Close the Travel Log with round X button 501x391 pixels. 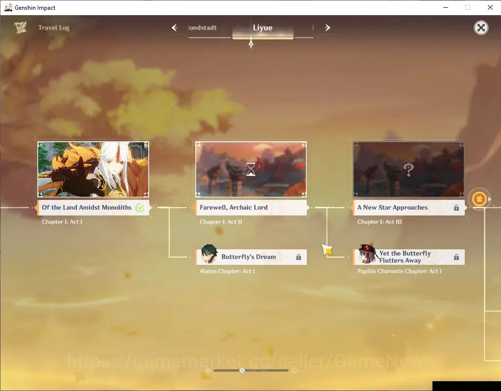point(481,28)
